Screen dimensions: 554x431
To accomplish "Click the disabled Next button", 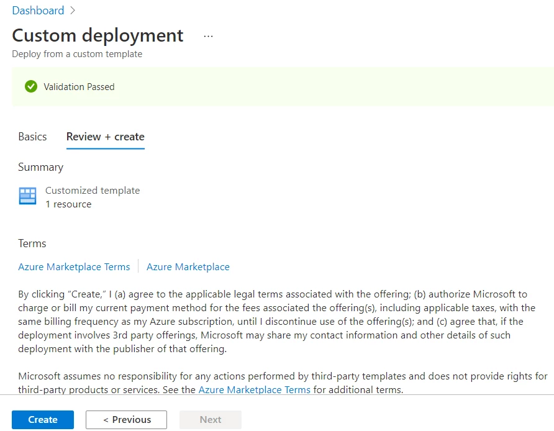I will point(211,420).
